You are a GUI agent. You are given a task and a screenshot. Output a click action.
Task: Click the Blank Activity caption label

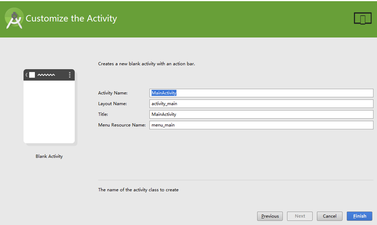pos(49,156)
